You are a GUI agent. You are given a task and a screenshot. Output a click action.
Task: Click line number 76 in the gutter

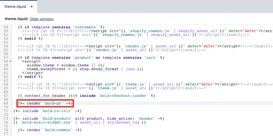point(6,130)
